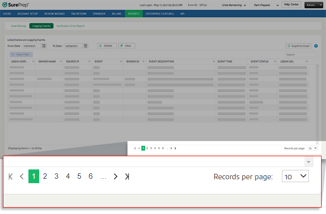This screenshot has height=214, width=326.
Task: Click previous page arrow in pagination
Action: click(x=22, y=176)
